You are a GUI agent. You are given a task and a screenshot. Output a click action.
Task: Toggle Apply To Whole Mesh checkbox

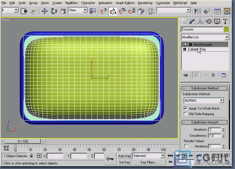tap(186, 108)
